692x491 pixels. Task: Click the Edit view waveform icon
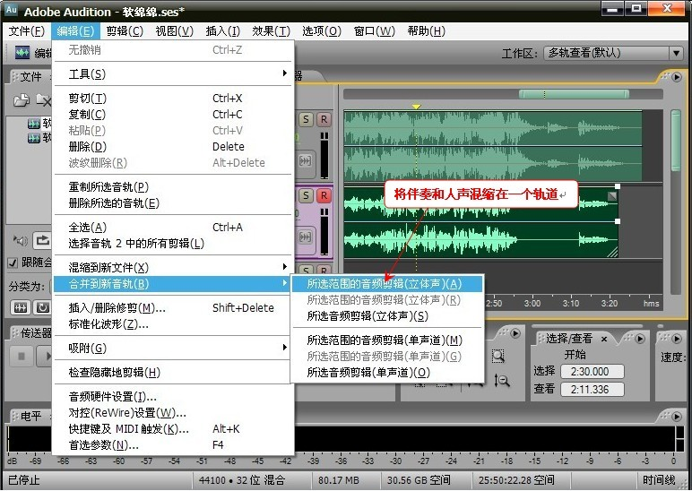tap(22, 53)
